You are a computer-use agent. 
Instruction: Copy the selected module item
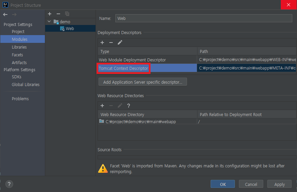click(x=67, y=14)
